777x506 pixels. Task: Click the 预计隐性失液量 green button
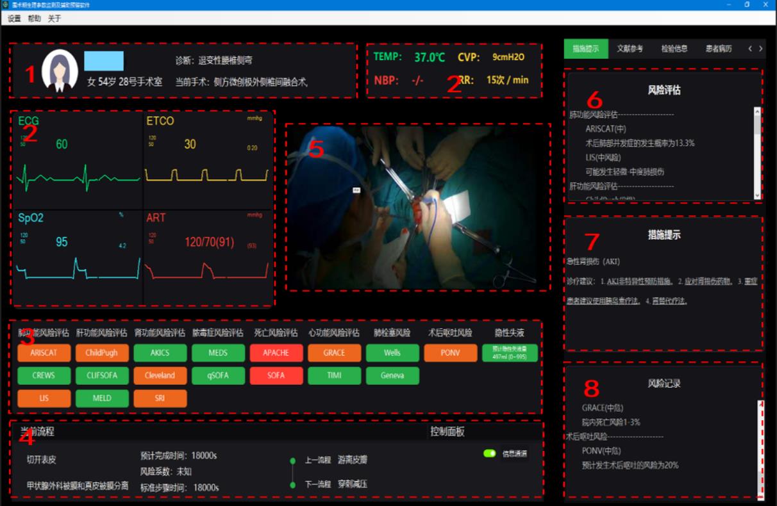[510, 353]
